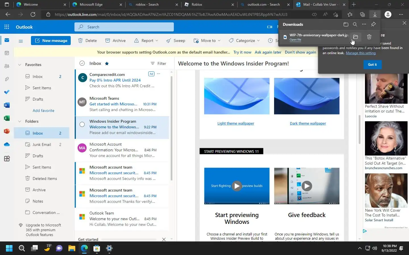Click the Edge Downloads toolbar button
The width and height of the screenshot is (409, 255).
(375, 14)
